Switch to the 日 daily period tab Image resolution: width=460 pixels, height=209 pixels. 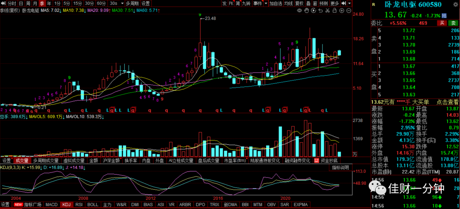coord(20,3)
